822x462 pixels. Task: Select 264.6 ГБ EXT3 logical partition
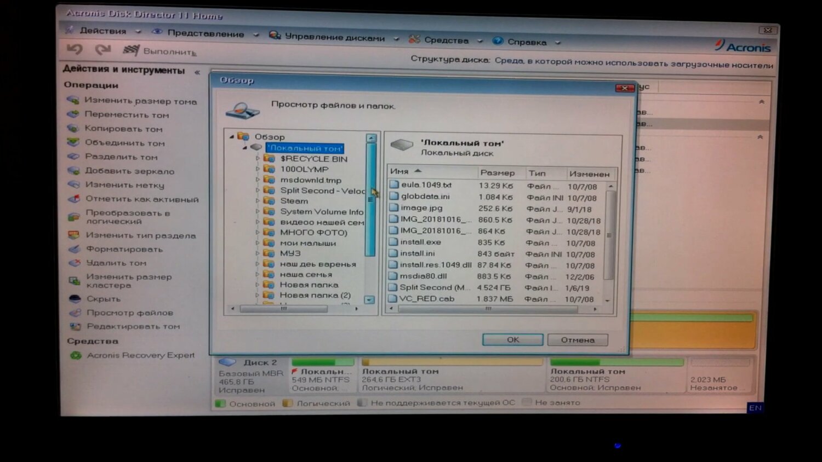click(x=452, y=375)
